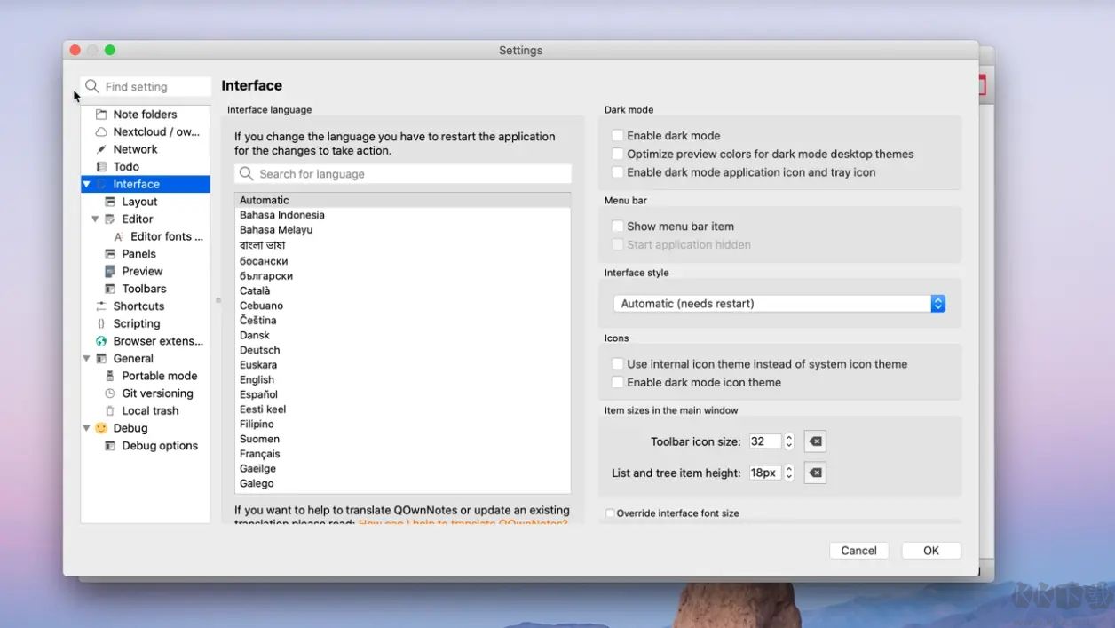Reset toolbar icon size with clear icon
Screen dimensions: 1115x628
coord(815,441)
